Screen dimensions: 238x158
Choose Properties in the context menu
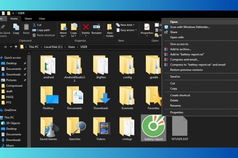click(x=176, y=112)
